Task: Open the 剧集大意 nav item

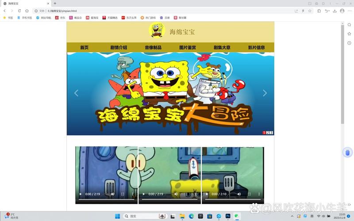Action: coord(222,47)
